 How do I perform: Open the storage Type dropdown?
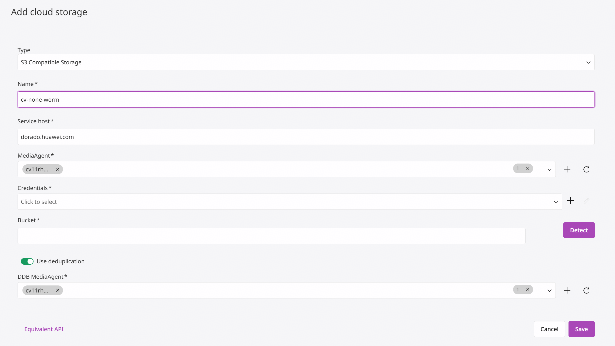306,62
